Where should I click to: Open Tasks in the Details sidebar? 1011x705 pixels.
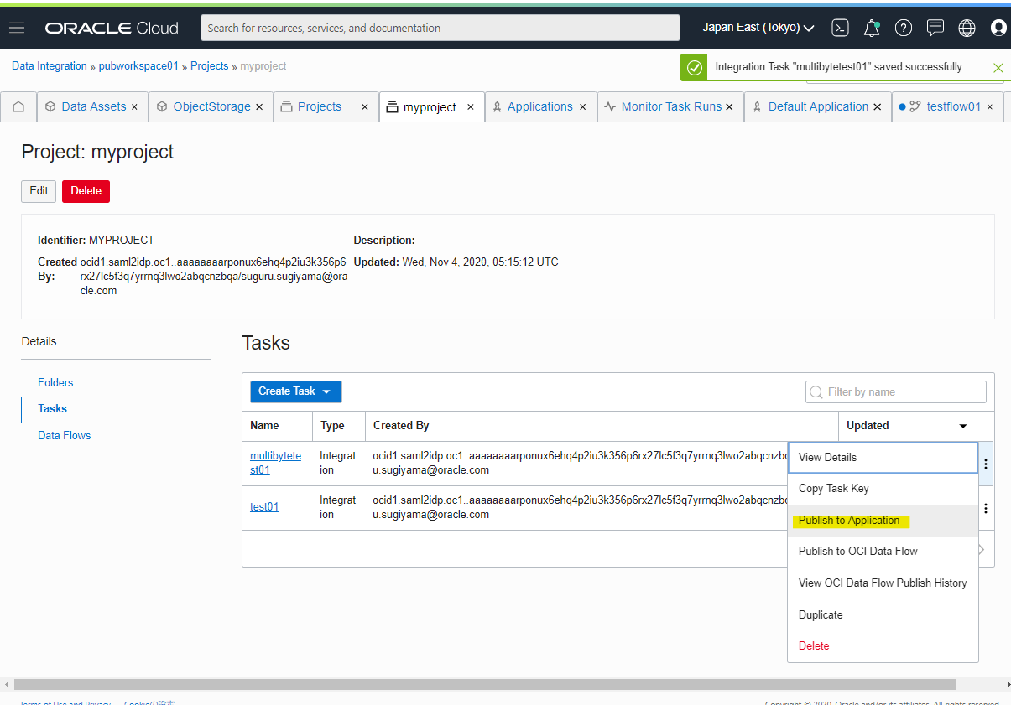click(x=52, y=409)
